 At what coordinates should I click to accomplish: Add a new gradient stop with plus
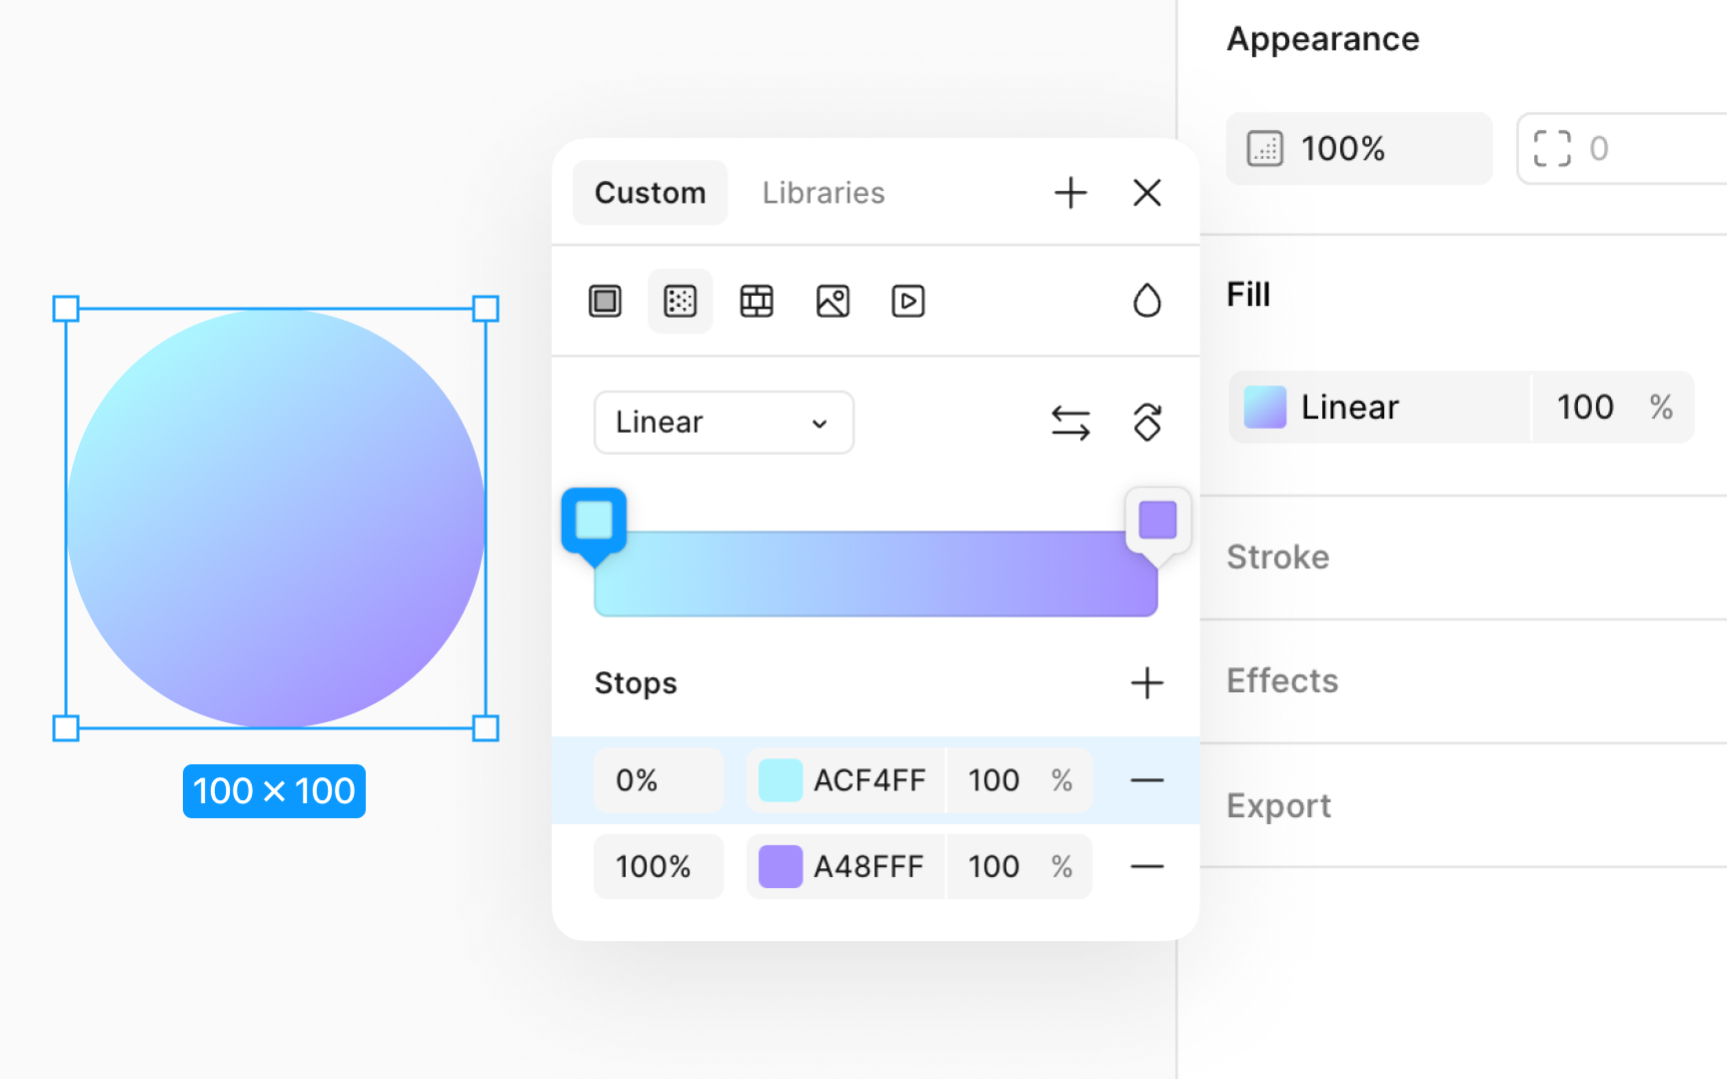(1146, 683)
